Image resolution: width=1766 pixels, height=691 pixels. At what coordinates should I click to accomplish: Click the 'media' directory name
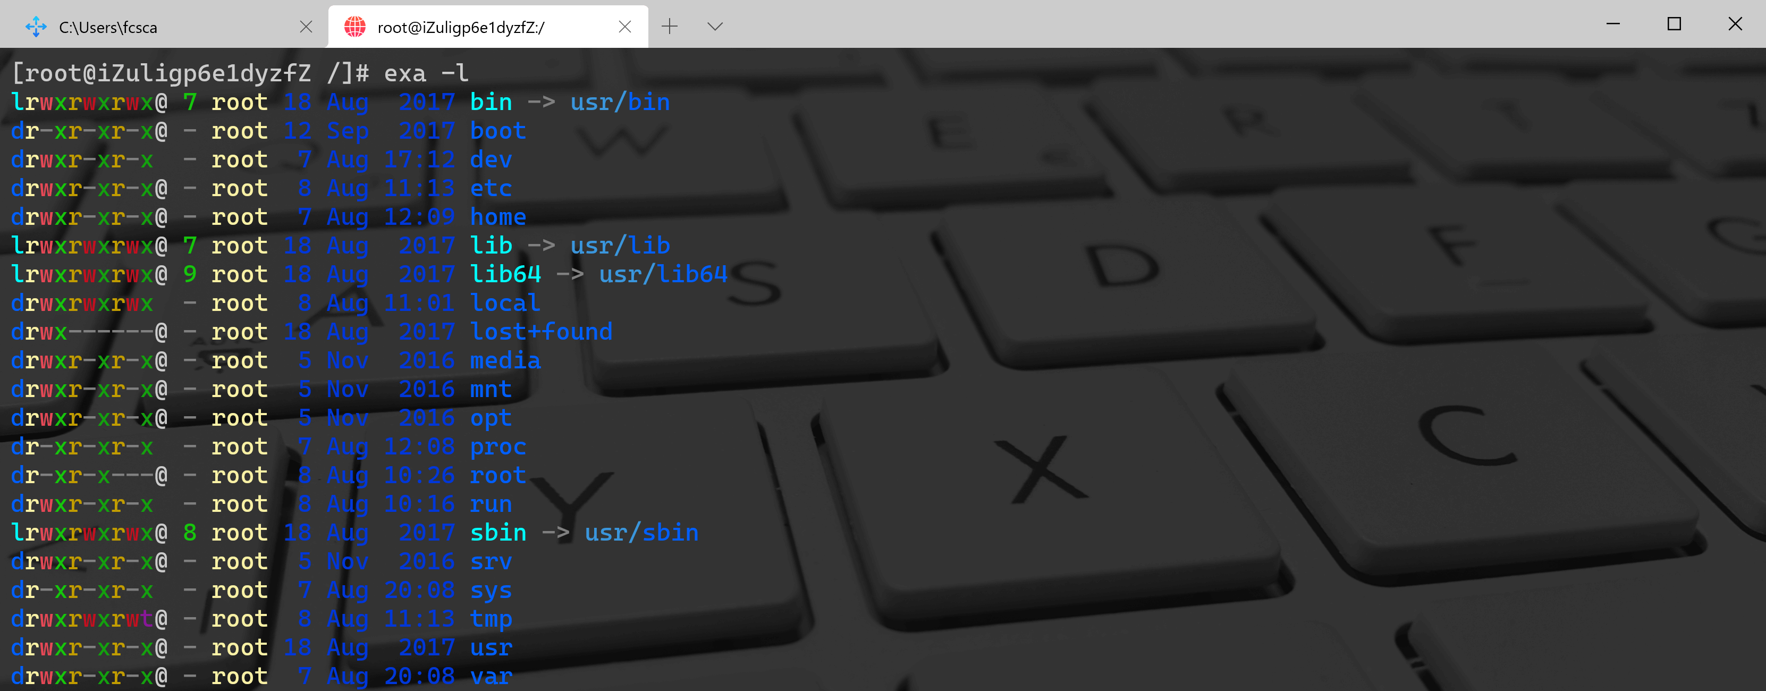coord(505,360)
